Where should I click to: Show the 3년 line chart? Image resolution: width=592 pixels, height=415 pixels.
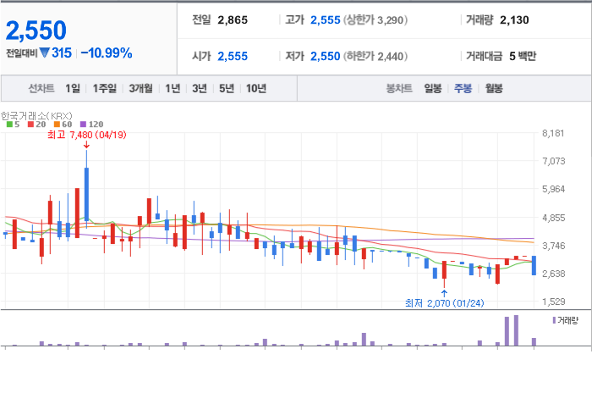200,88
